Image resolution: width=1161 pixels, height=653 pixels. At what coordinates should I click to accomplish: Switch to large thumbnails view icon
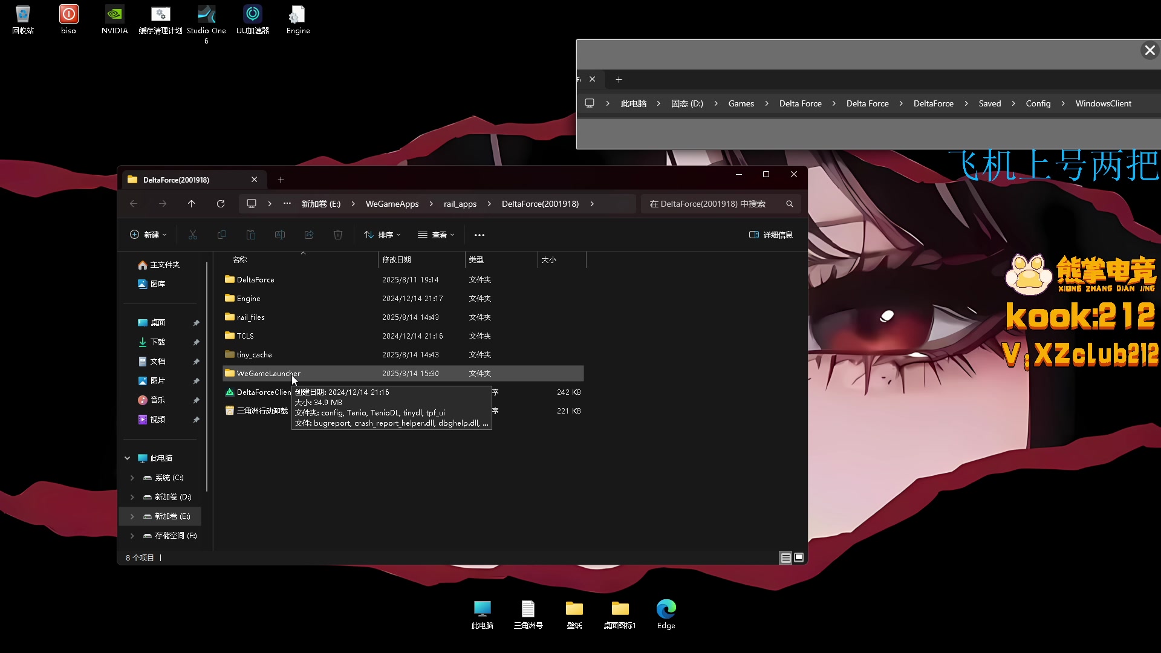(x=799, y=557)
